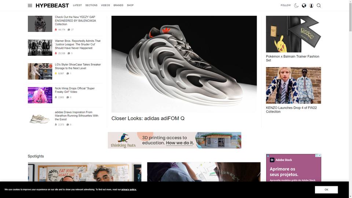Click the privacy policy link
Screen dimensions: 352x198
click(x=129, y=190)
